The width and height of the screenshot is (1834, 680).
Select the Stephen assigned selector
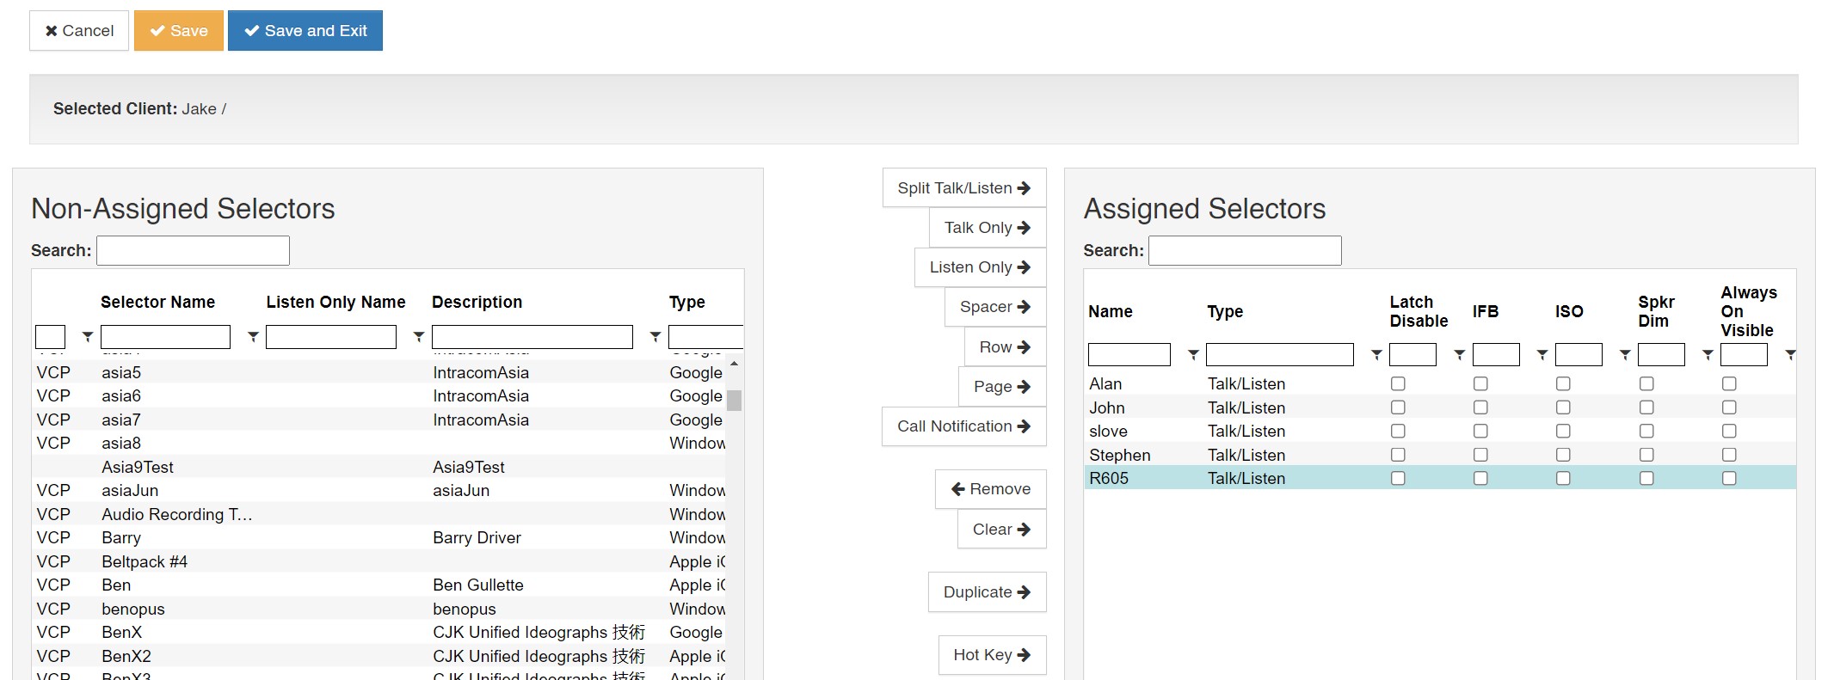pyautogui.click(x=1440, y=455)
